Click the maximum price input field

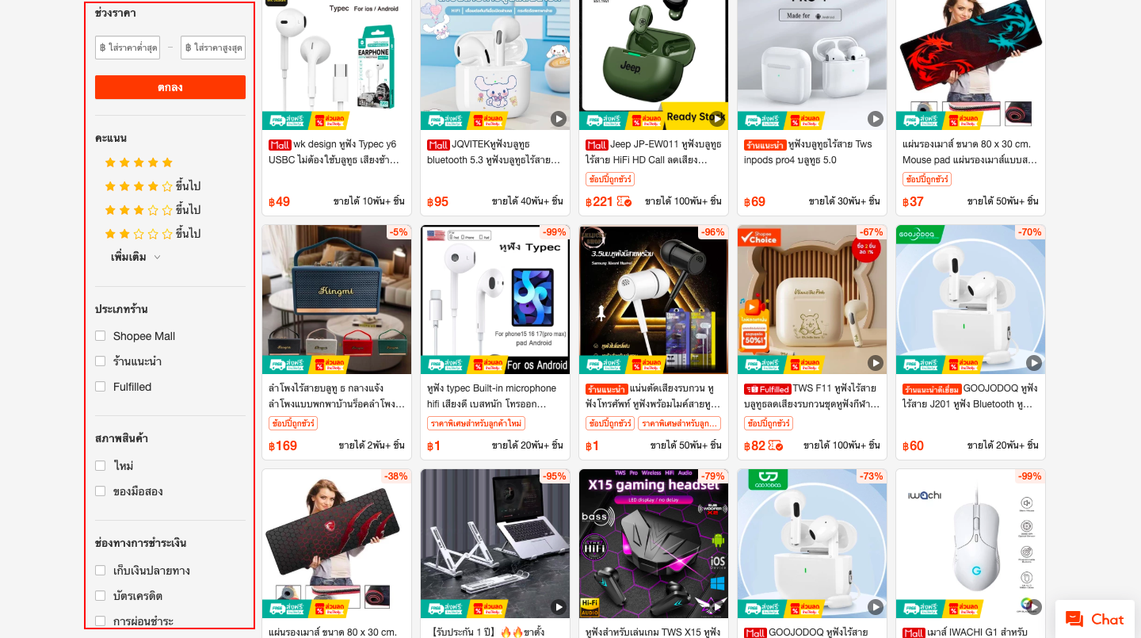point(213,48)
